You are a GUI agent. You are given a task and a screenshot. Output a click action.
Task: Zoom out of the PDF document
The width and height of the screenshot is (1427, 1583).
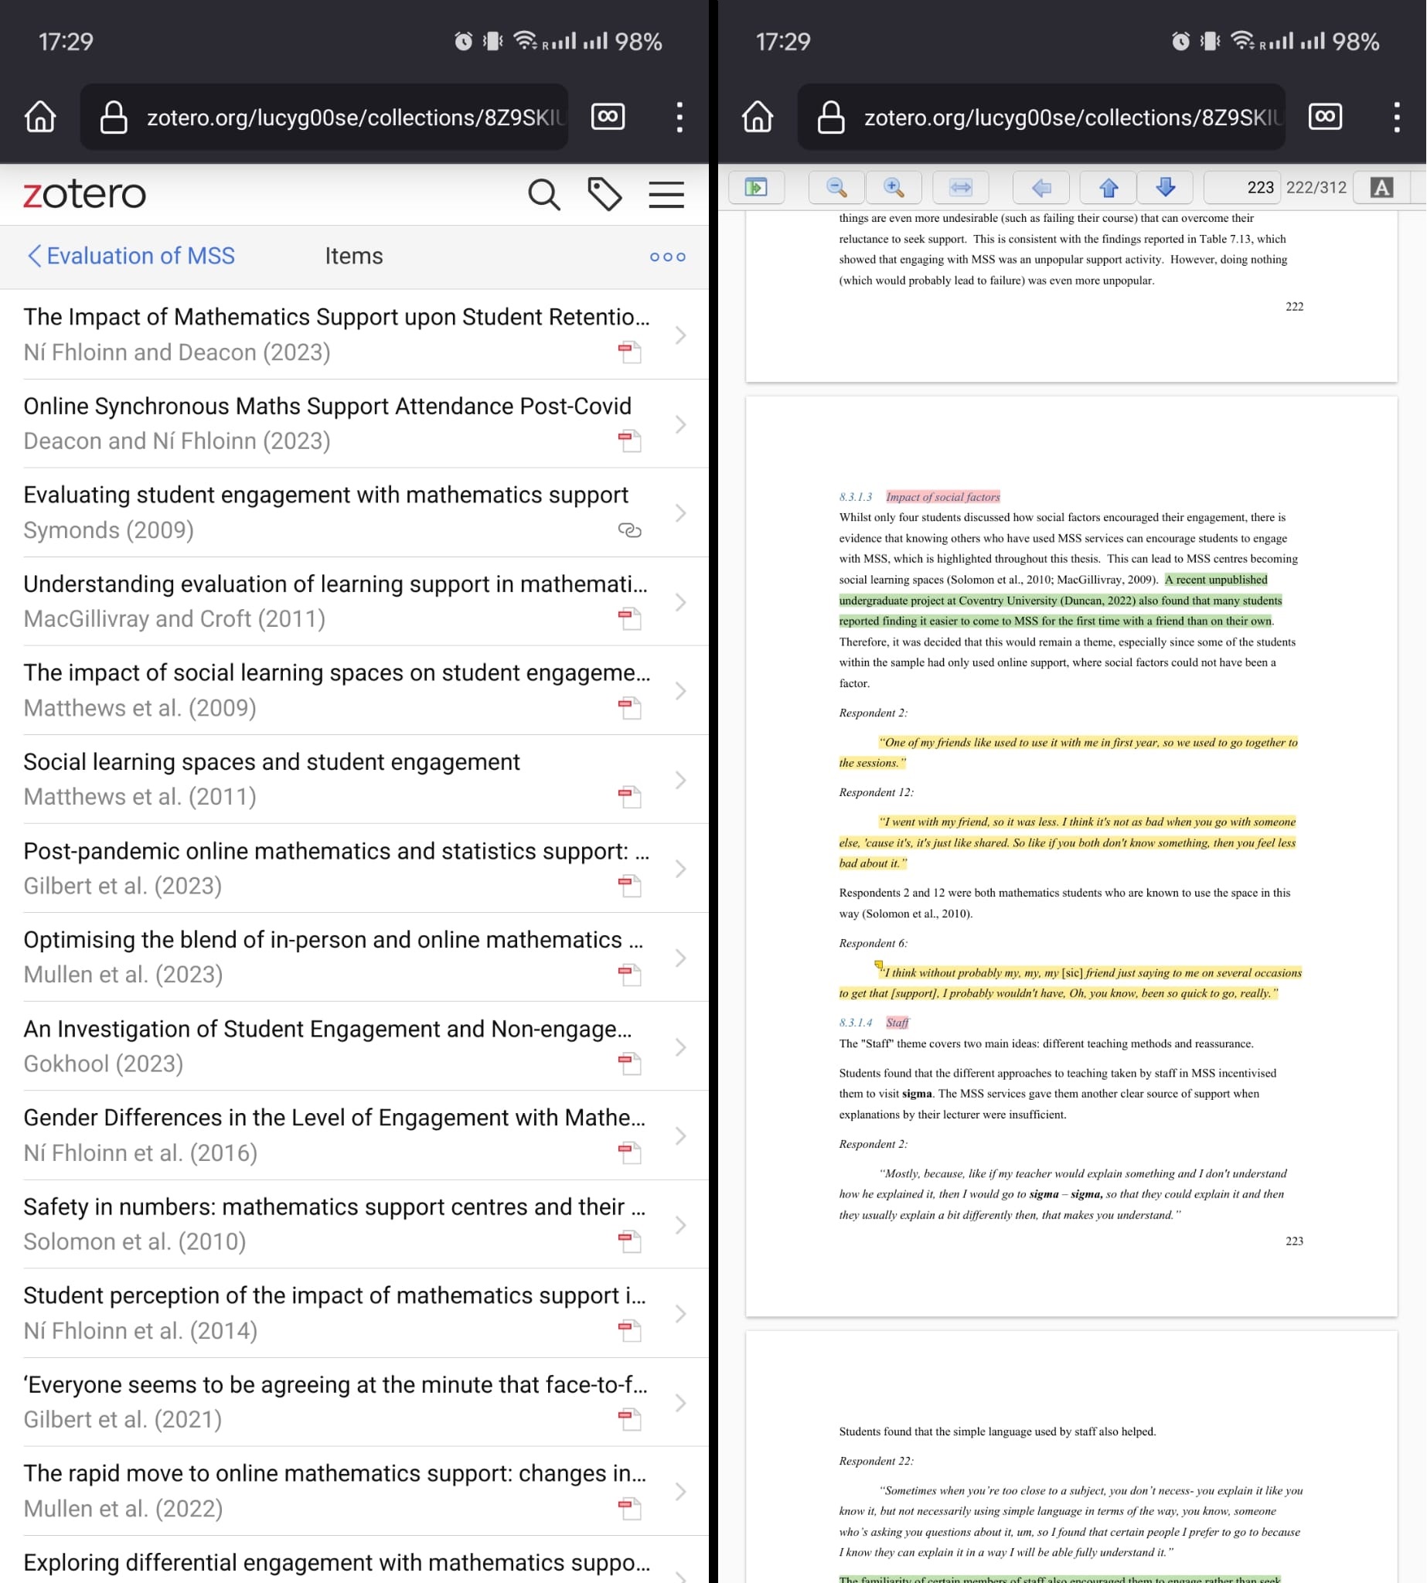click(836, 187)
